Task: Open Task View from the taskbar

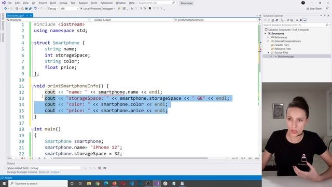Action: pyautogui.click(x=80, y=183)
